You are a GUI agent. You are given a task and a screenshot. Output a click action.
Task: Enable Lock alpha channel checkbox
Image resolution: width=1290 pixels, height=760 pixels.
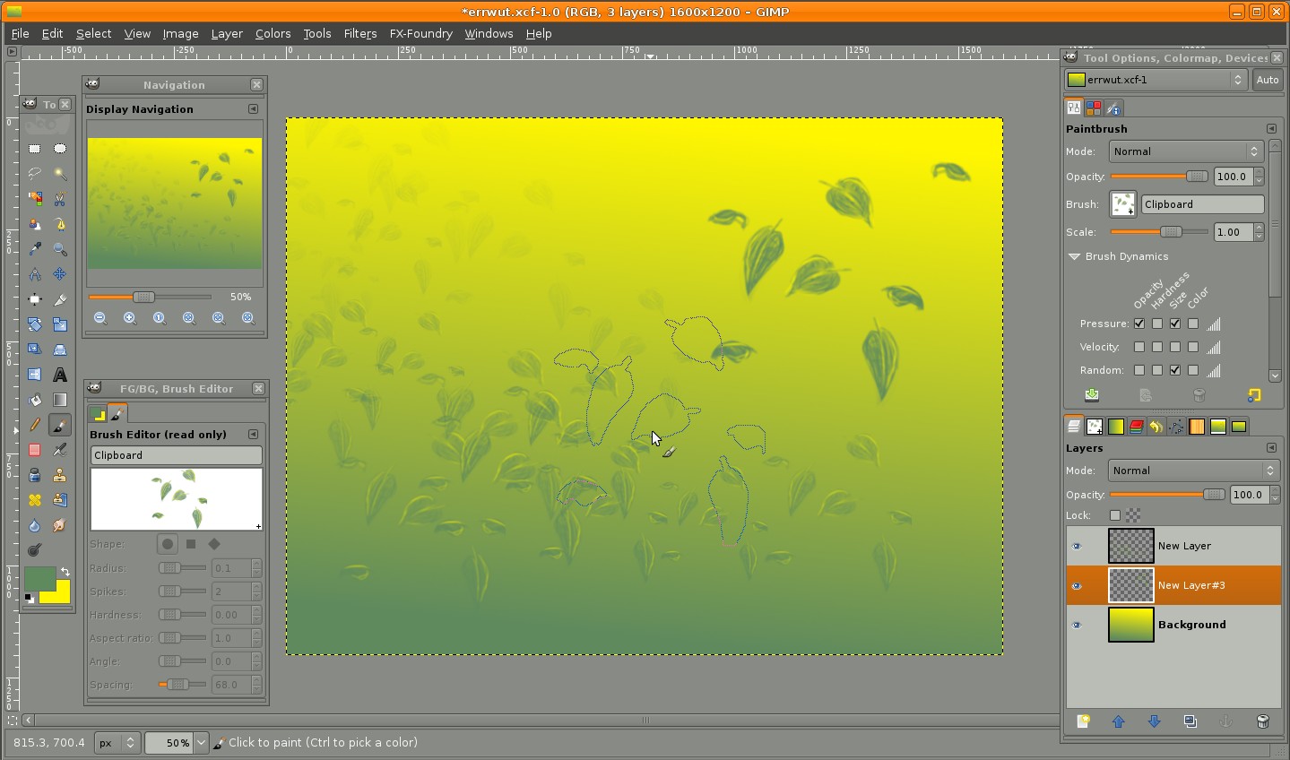point(1114,515)
